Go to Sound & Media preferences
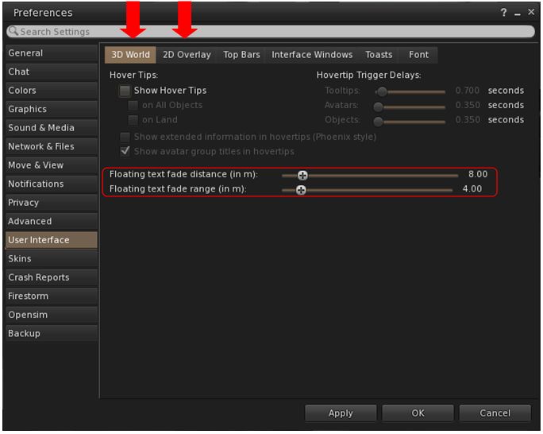 pyautogui.click(x=41, y=128)
